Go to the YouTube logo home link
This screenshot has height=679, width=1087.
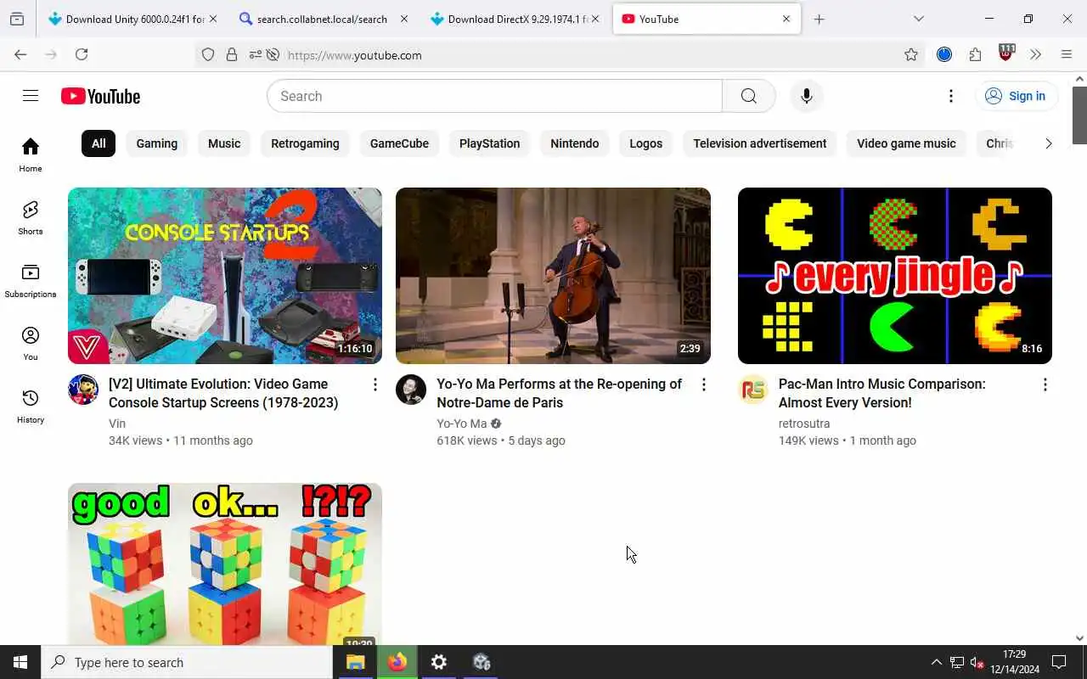[100, 96]
